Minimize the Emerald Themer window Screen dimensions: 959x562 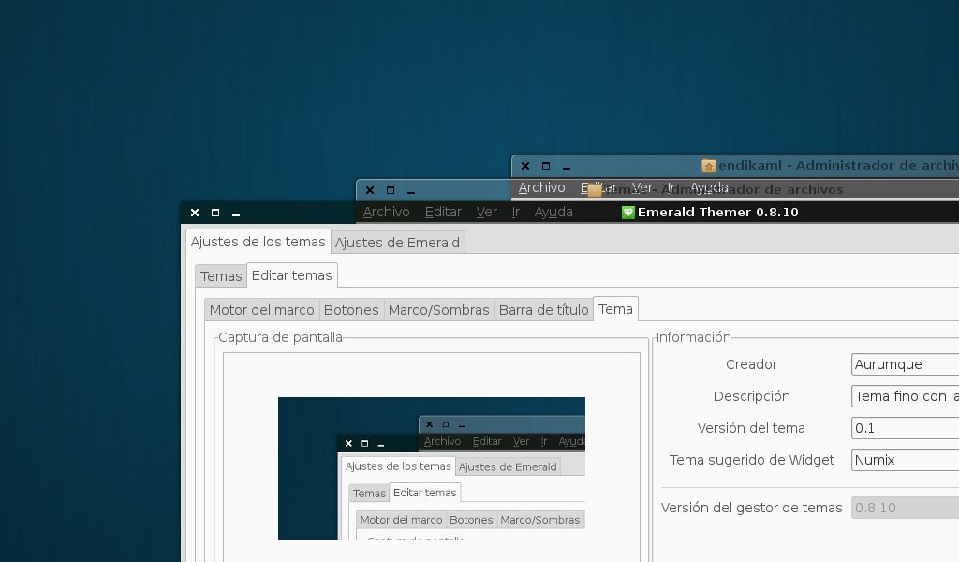(236, 214)
